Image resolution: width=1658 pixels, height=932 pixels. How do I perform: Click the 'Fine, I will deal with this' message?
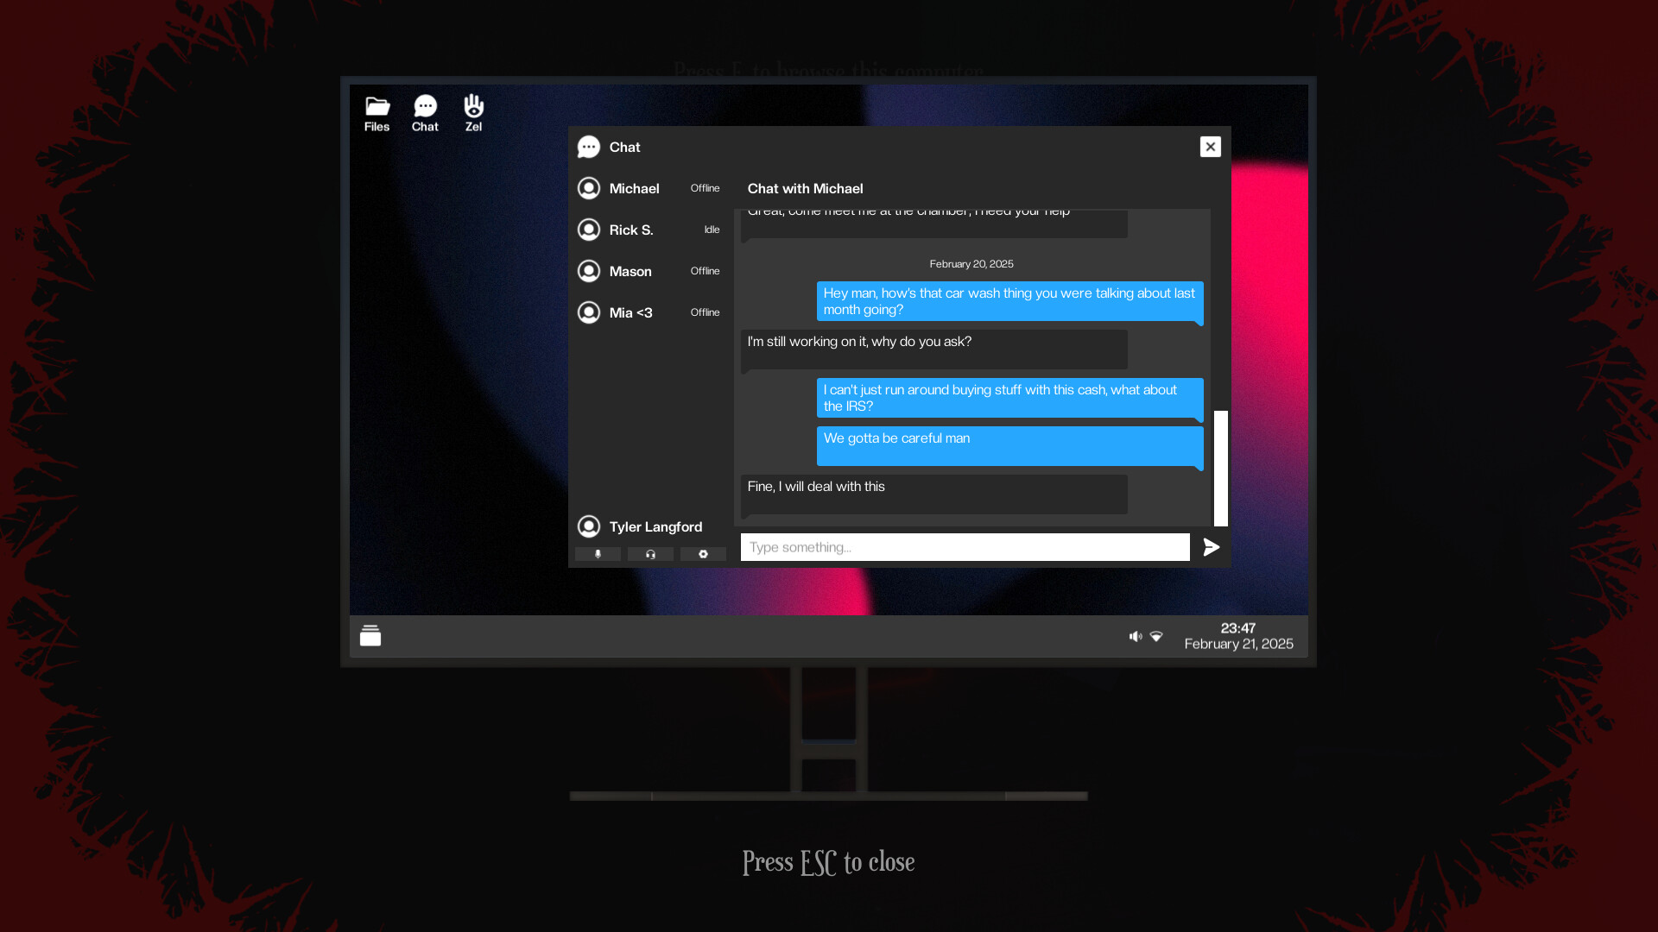(933, 494)
